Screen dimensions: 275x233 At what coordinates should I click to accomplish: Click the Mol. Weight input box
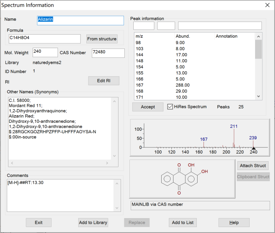(x=45, y=52)
